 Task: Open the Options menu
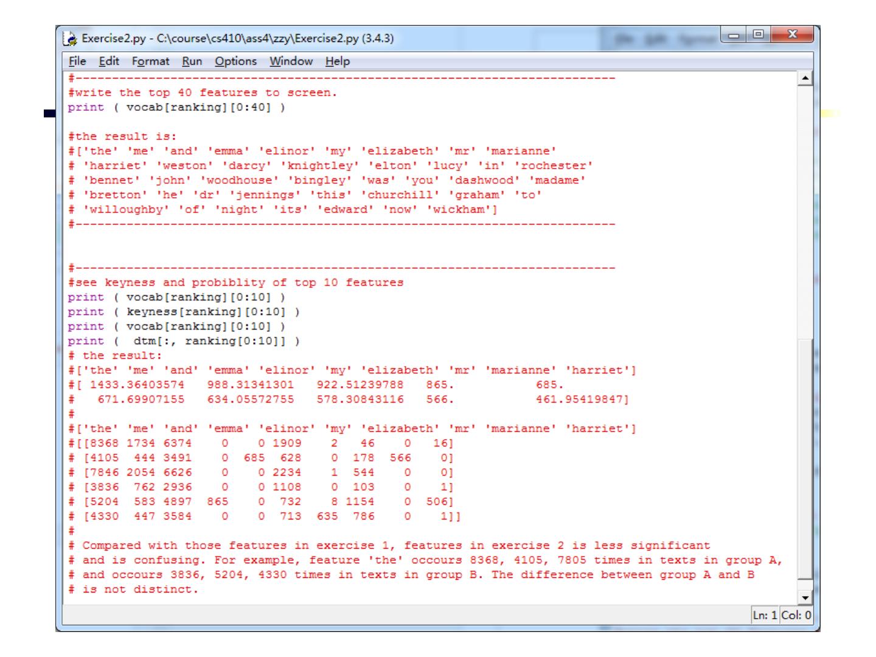(235, 61)
